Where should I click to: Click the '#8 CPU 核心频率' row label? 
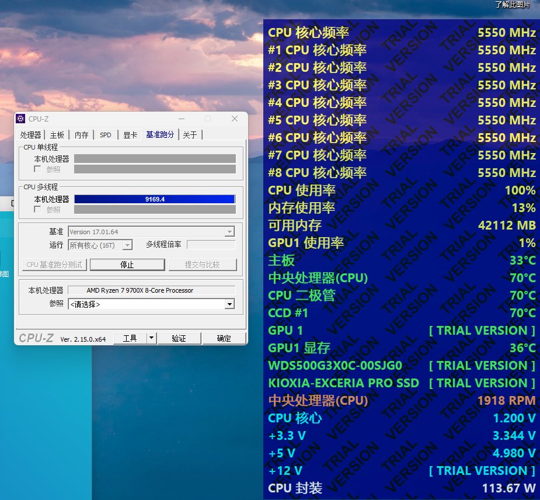pos(317,173)
